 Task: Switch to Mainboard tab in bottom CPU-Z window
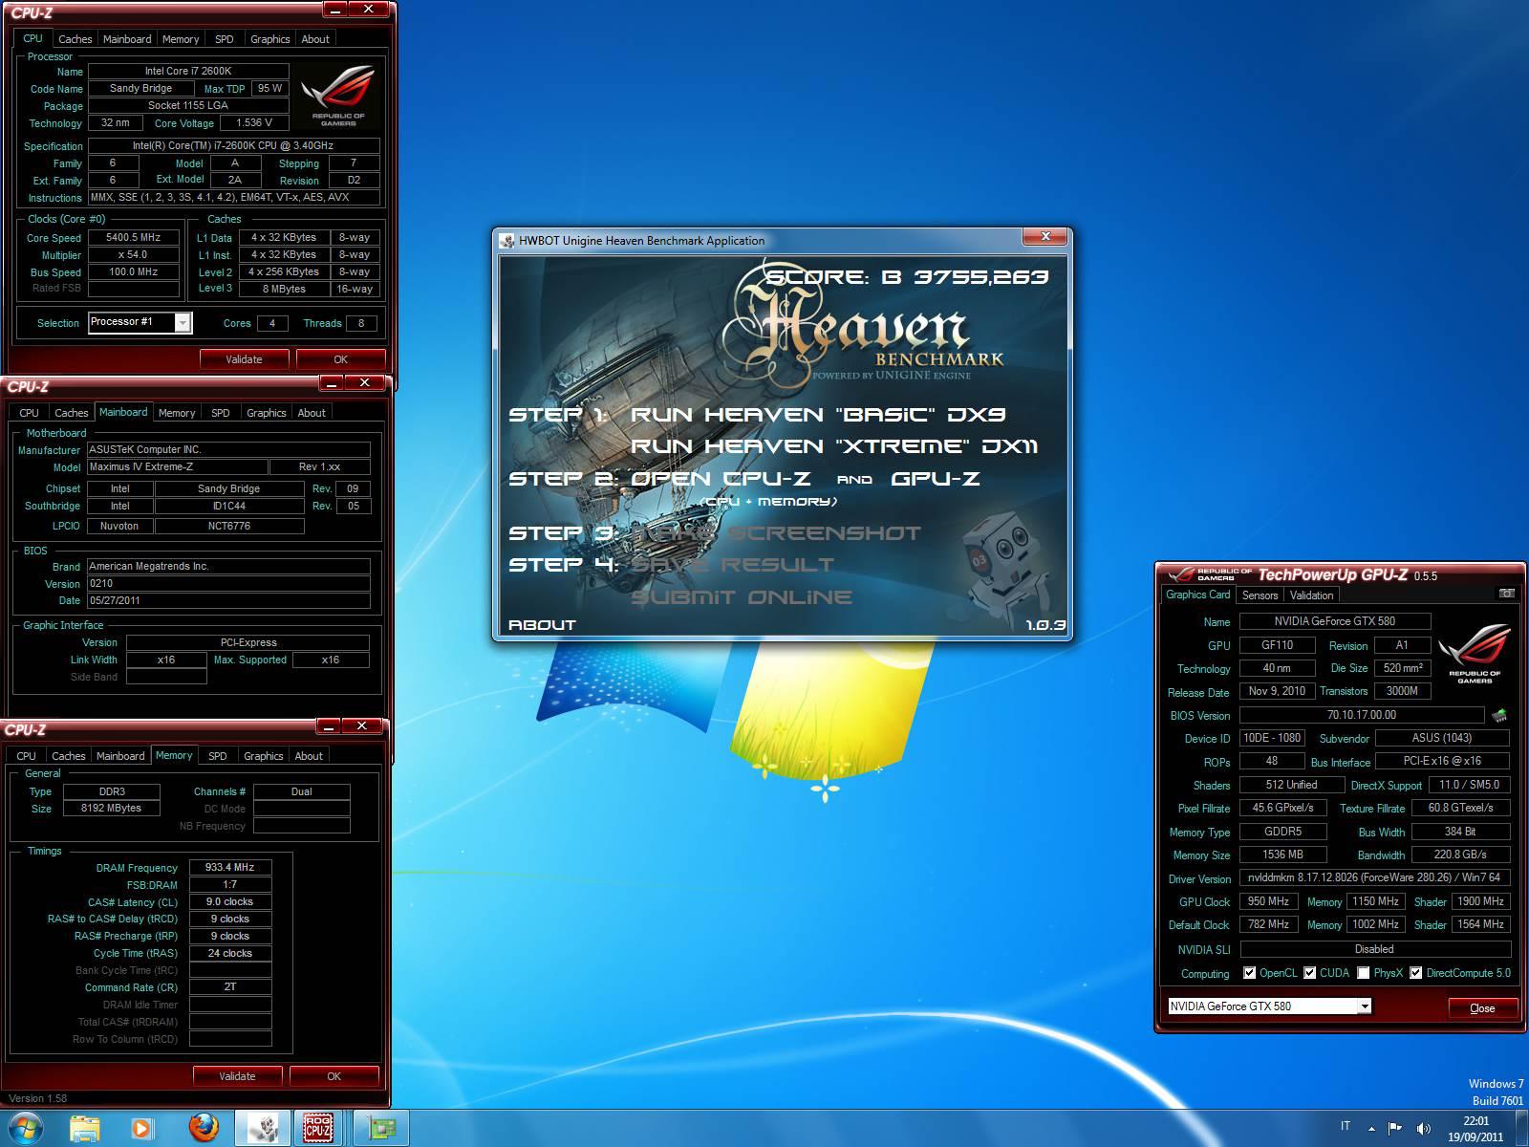click(120, 756)
